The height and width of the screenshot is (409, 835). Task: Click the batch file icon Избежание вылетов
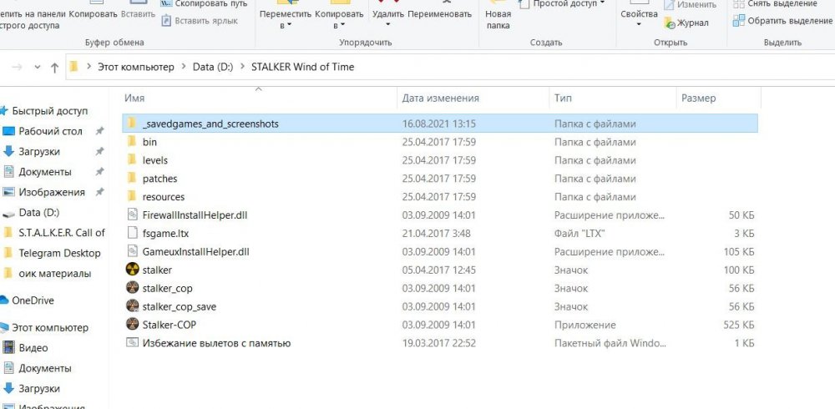coord(132,342)
